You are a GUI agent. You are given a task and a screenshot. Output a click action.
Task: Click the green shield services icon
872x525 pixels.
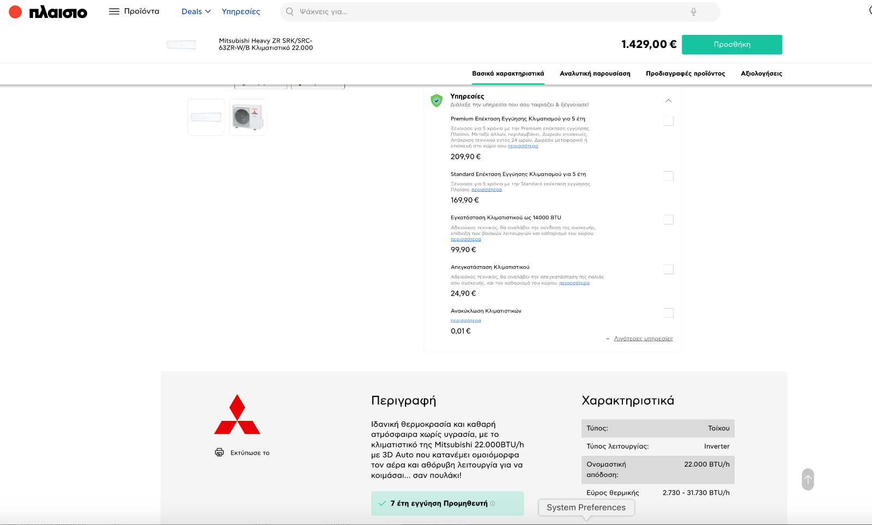tap(437, 100)
